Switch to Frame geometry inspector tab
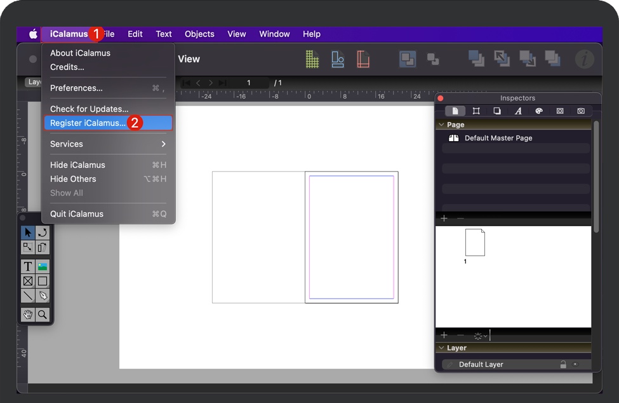Image resolution: width=619 pixels, height=403 pixels. point(476,111)
